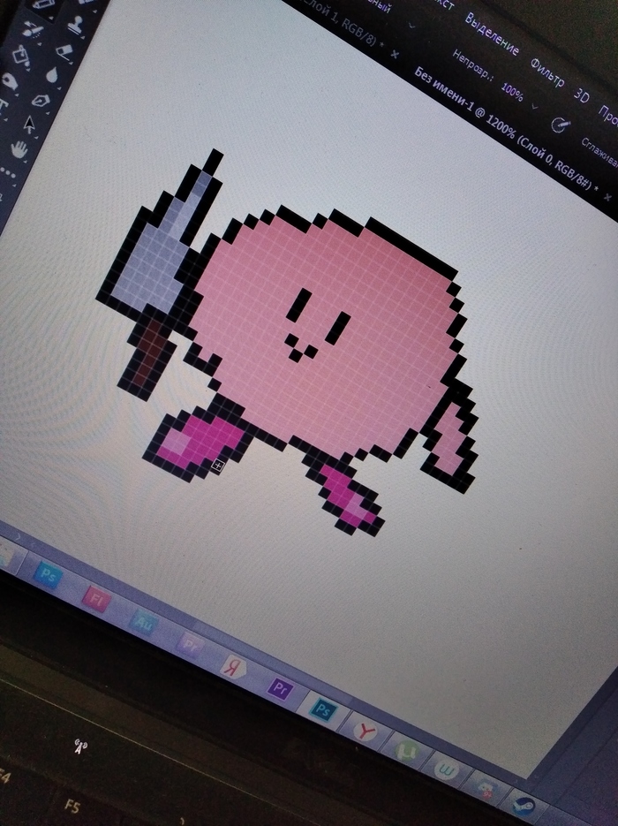
Task: Open the Yandex Я icon on taskbar
Action: (232, 667)
